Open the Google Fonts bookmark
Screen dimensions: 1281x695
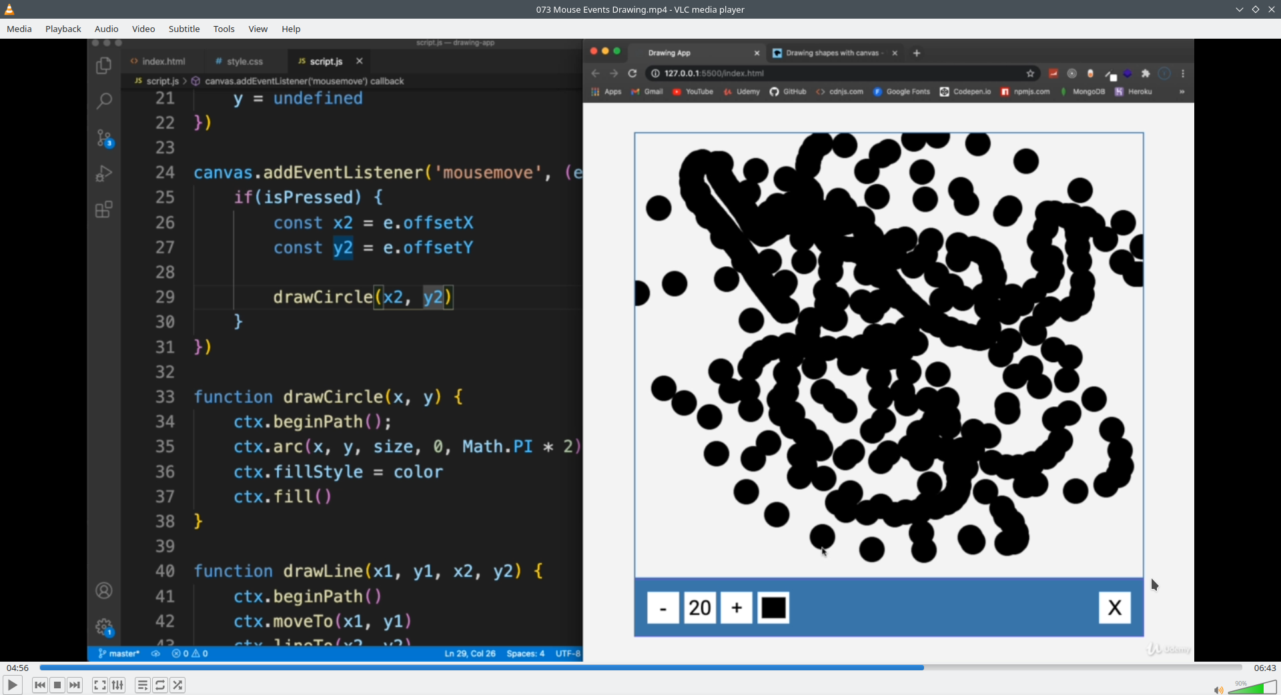(x=901, y=92)
